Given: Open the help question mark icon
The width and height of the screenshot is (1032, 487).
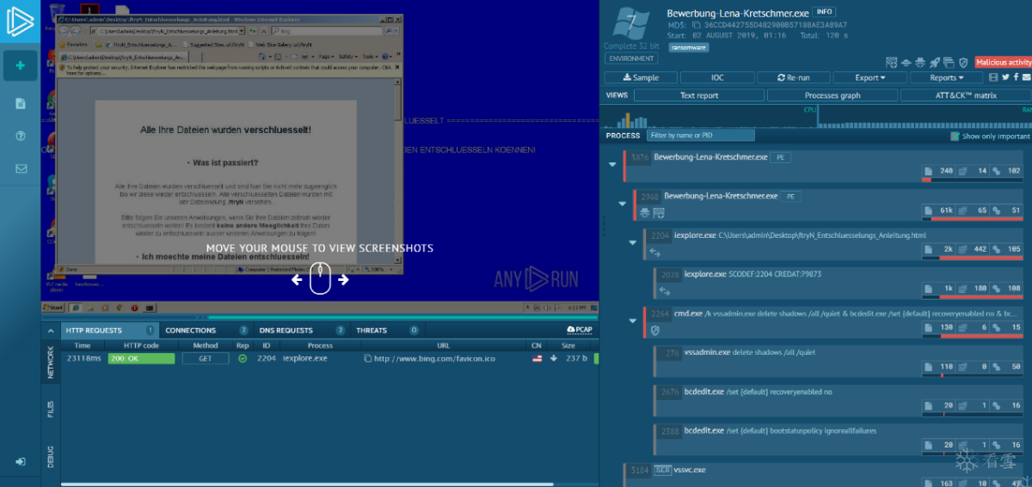Looking at the screenshot, I should [x=20, y=136].
